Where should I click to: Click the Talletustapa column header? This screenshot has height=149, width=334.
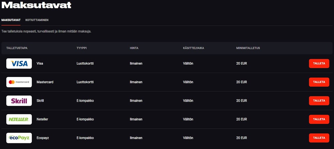click(x=17, y=48)
